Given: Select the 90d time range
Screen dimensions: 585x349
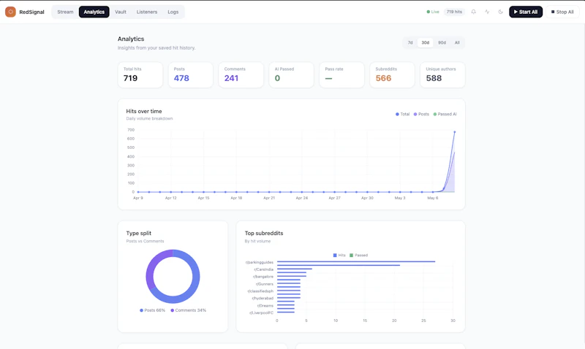Looking at the screenshot, I should pos(442,42).
